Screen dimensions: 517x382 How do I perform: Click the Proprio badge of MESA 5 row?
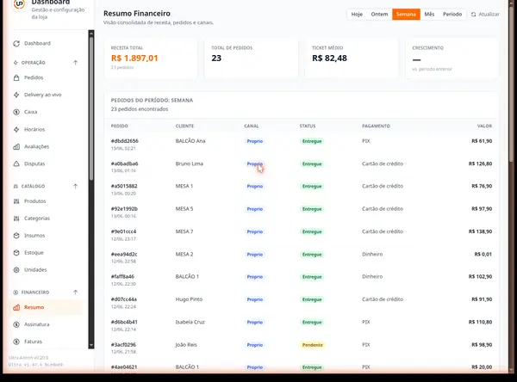255,209
